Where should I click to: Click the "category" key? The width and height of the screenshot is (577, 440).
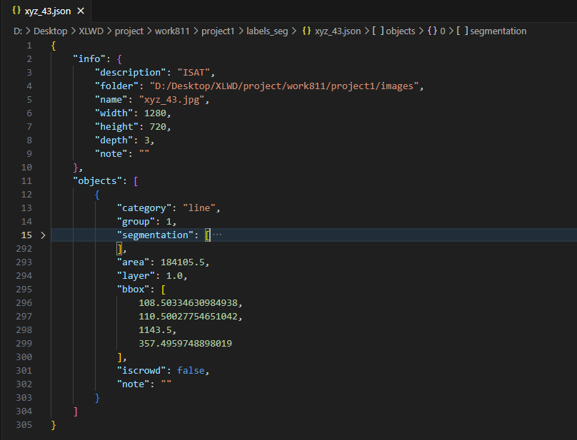tap(144, 208)
